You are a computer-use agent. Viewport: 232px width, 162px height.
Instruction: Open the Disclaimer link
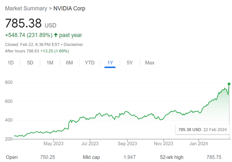(73, 44)
